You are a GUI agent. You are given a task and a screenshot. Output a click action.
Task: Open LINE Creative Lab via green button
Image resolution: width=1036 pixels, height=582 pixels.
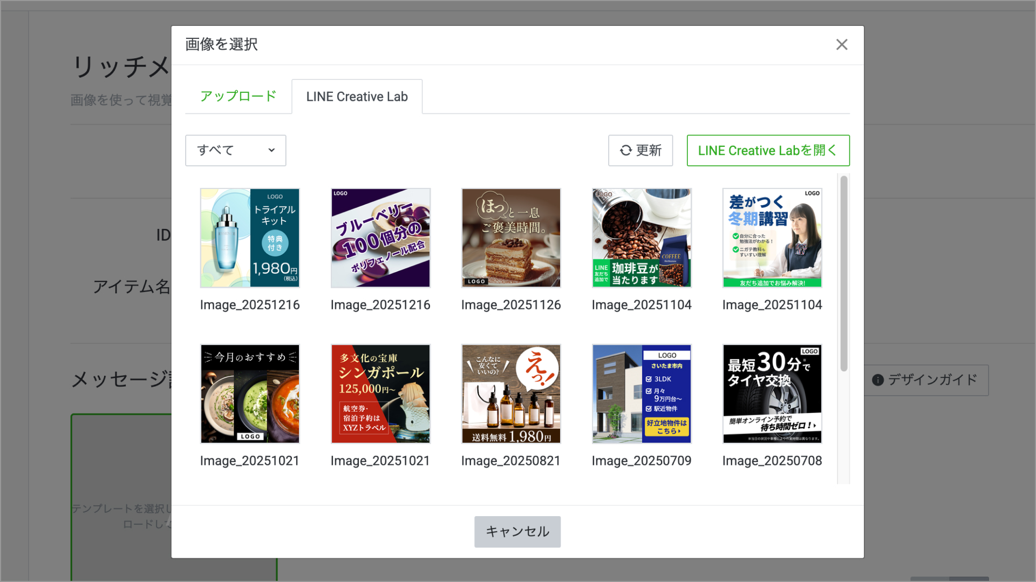point(767,150)
